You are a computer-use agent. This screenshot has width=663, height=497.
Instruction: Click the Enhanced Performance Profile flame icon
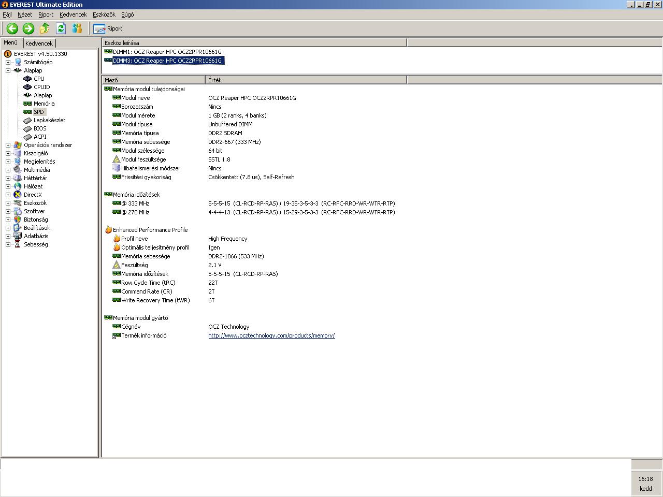click(108, 230)
